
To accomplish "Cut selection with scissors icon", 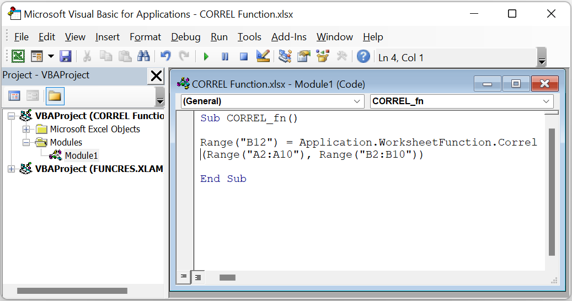I will (87, 56).
